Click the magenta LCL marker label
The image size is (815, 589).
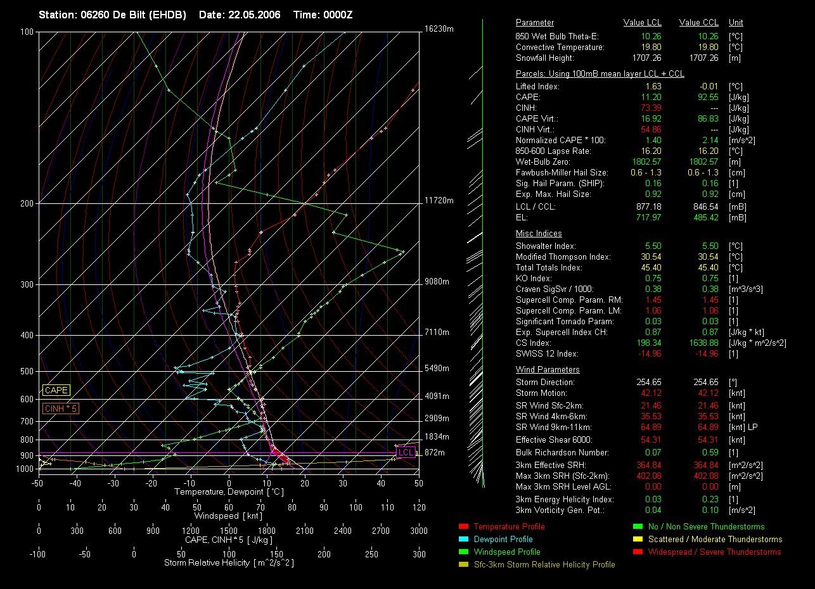[x=406, y=452]
